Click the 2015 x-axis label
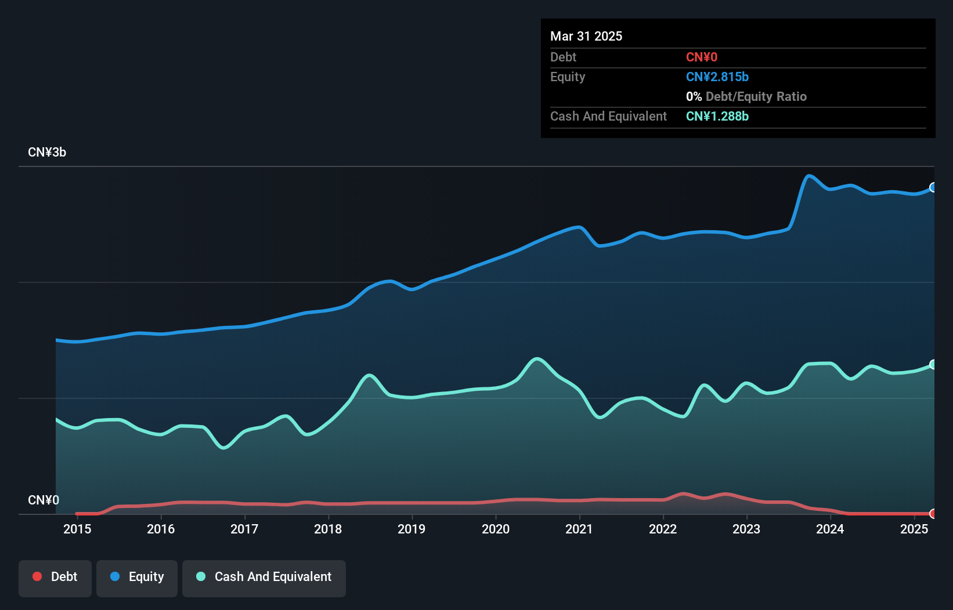This screenshot has width=953, height=610. coord(77,529)
